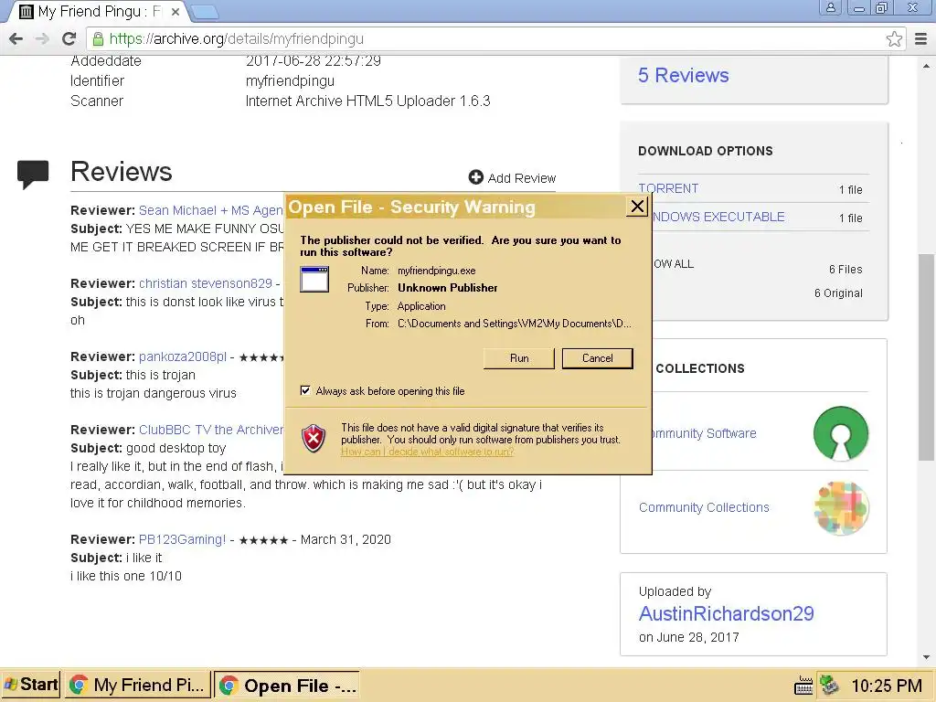Click the Reviews speech bubble icon
The image size is (936, 702).
pos(33,175)
